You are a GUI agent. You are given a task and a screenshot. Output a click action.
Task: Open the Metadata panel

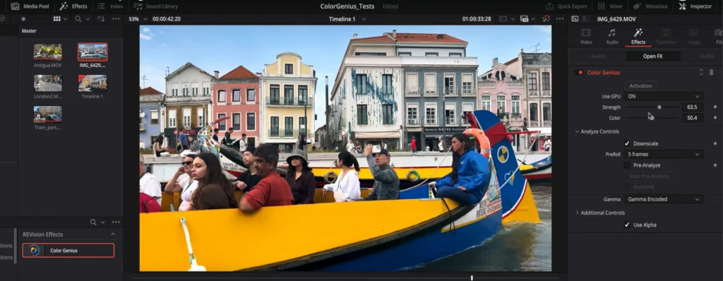click(650, 6)
